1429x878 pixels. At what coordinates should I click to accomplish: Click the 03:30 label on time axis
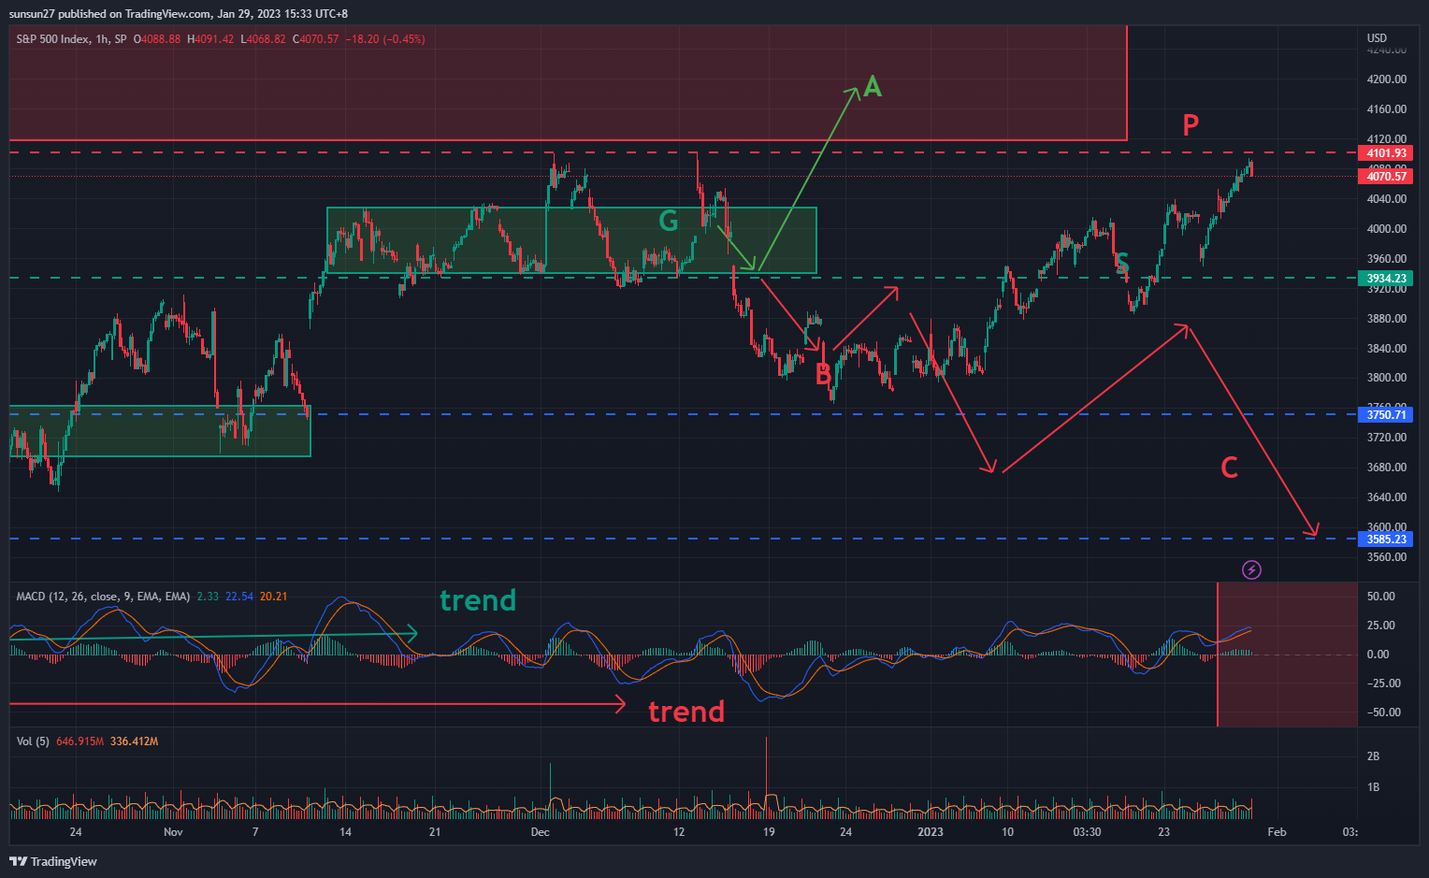[x=1087, y=831]
